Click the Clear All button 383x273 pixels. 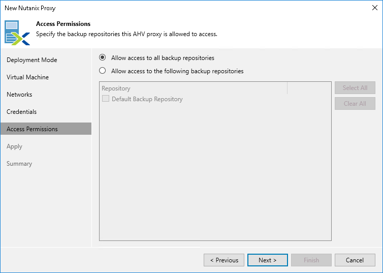pyautogui.click(x=355, y=104)
